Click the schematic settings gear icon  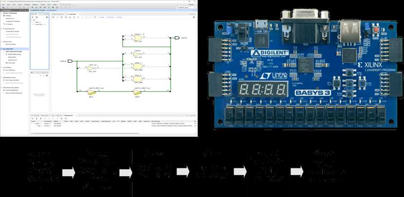[x=194, y=17]
